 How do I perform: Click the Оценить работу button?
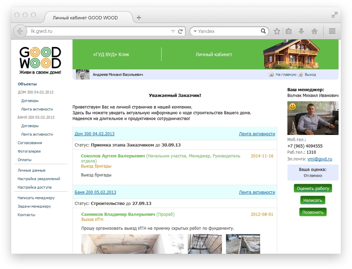313,188
